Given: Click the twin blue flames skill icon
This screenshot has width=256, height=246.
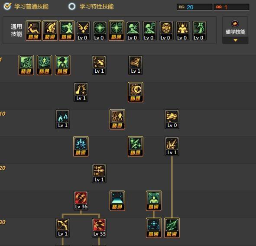Looking at the screenshot, I should point(63,120).
